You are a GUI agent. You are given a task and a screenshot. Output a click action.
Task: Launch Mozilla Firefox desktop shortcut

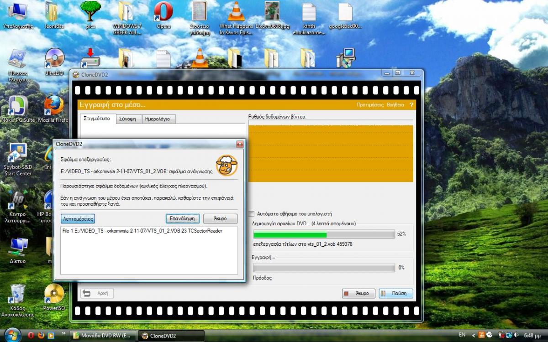click(x=54, y=109)
